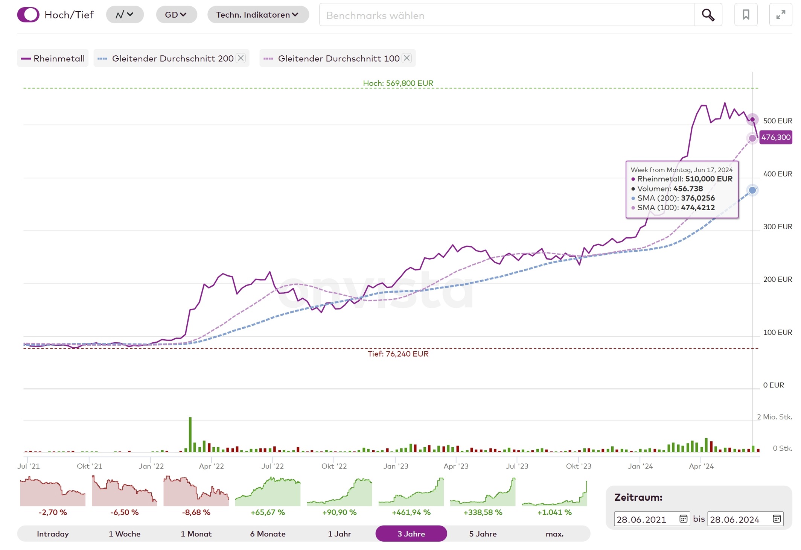Click the SMA 200 blue marker dot
Viewport: 801px width, 550px height.
pos(752,190)
